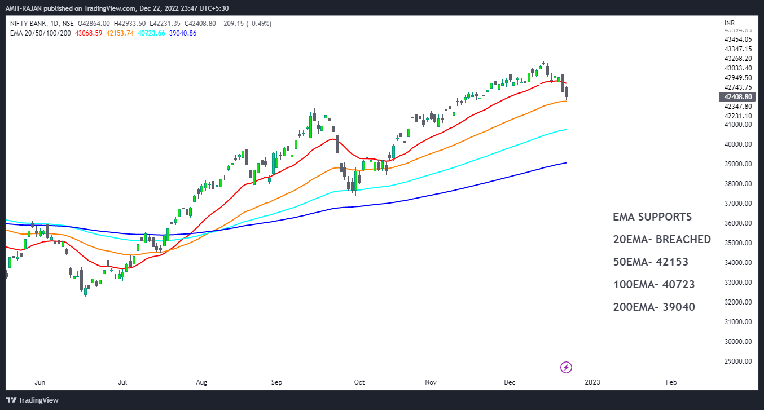The image size is (764, 410).
Task: Select the close value C42408.80 in legend
Action: 200,24
